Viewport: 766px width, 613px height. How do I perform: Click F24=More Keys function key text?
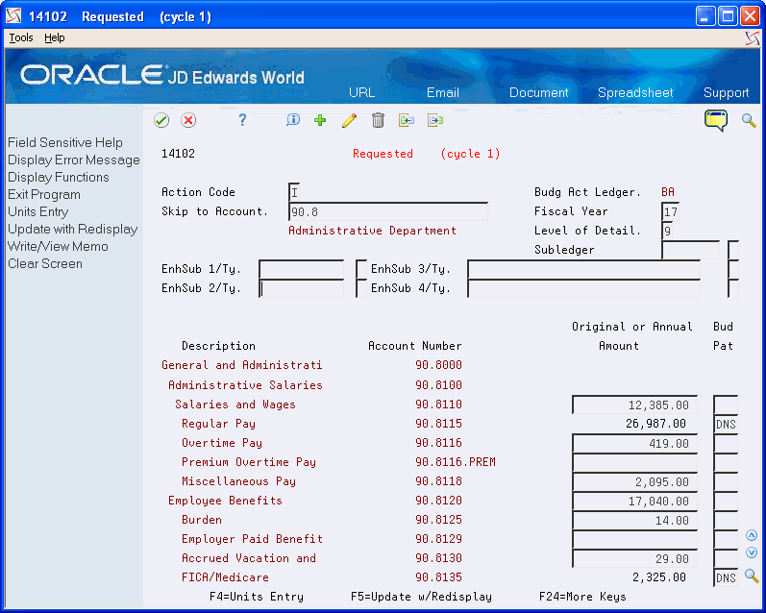click(x=582, y=597)
